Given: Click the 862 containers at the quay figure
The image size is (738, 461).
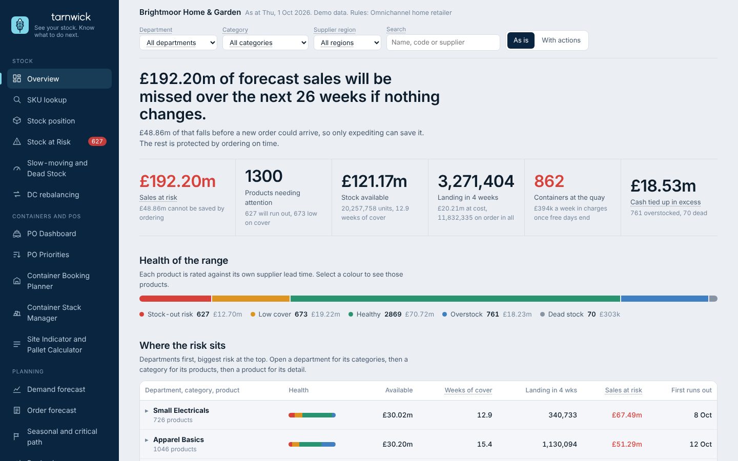Looking at the screenshot, I should [549, 181].
